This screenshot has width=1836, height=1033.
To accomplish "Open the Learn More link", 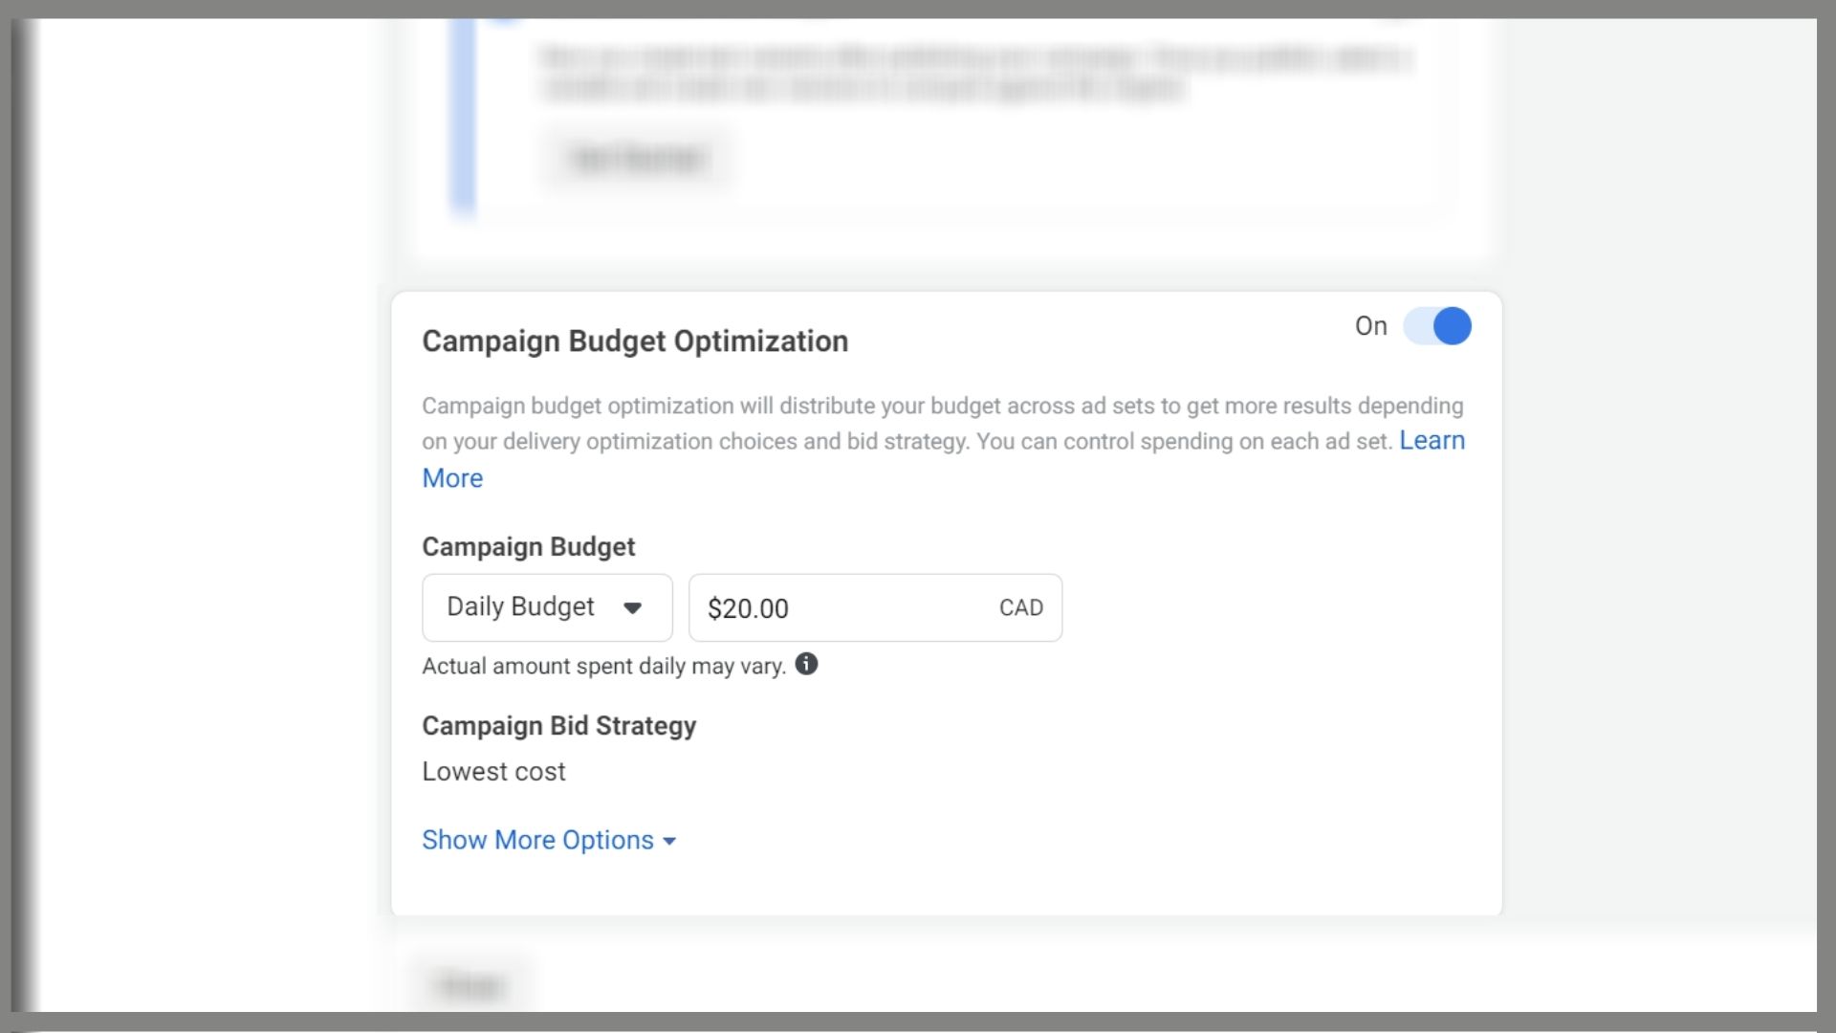I will coord(1432,441).
